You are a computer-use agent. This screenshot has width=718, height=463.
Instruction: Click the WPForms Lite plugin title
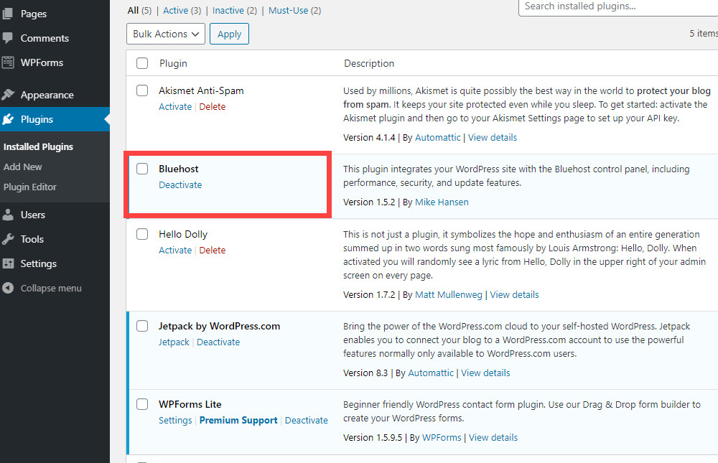(190, 404)
